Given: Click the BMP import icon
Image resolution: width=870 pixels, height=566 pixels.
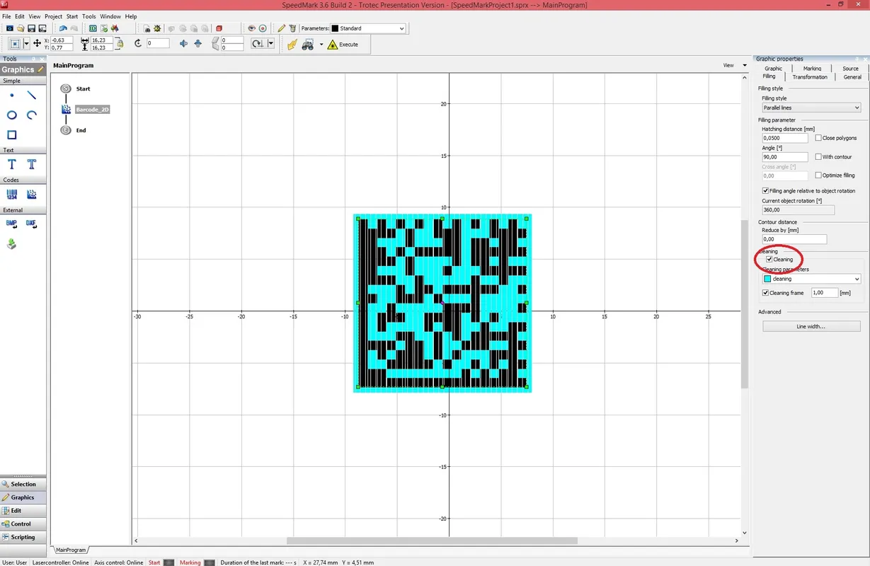Looking at the screenshot, I should point(12,224).
